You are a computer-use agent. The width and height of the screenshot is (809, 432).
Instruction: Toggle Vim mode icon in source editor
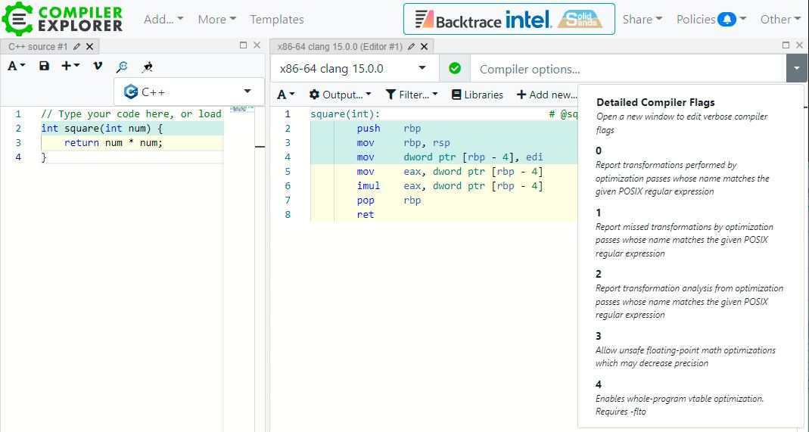[98, 66]
